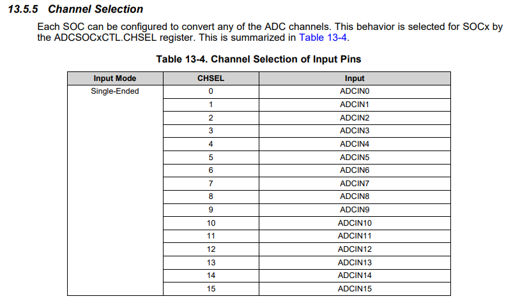Viewport: 520px width, 301px height.
Task: Select the CHSEL column header
Action: [x=211, y=78]
